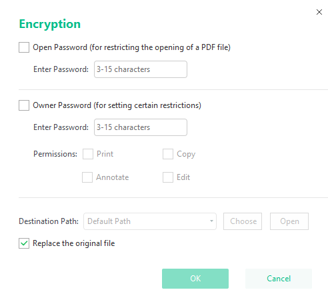
Task: Tick the Annotate permission checkbox
Action: point(87,177)
